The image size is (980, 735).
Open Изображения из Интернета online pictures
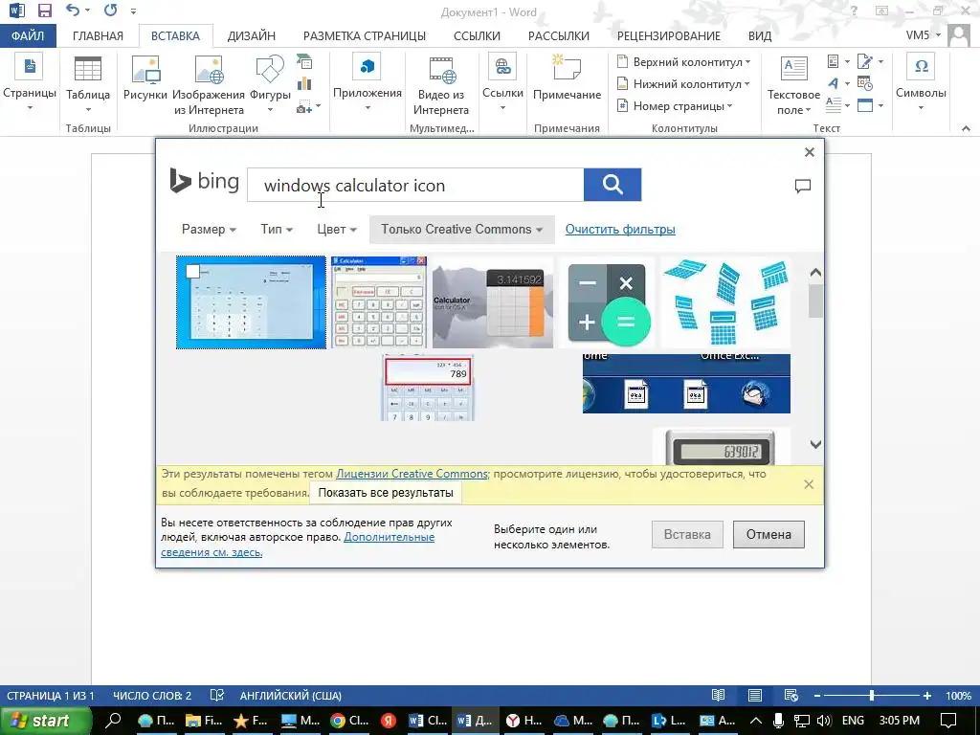pyautogui.click(x=208, y=85)
